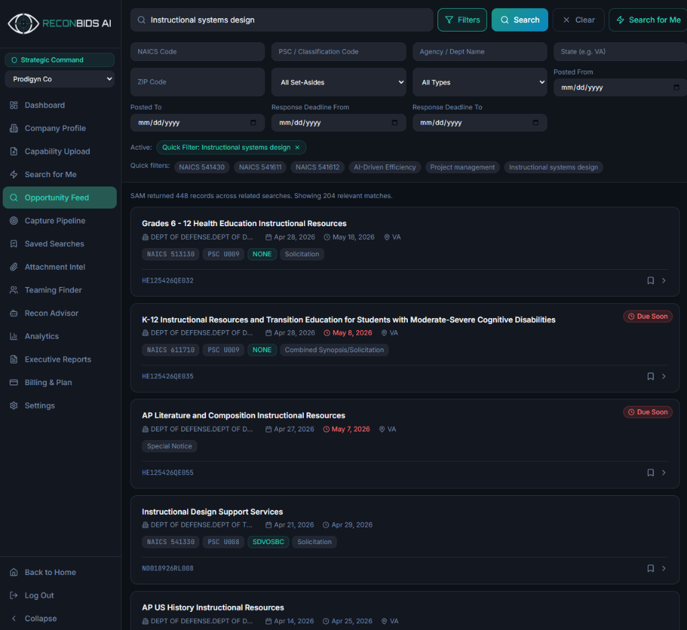Navigate to Teaming Finder
Screen dimensions: 687x630
pyautogui.click(x=60, y=290)
